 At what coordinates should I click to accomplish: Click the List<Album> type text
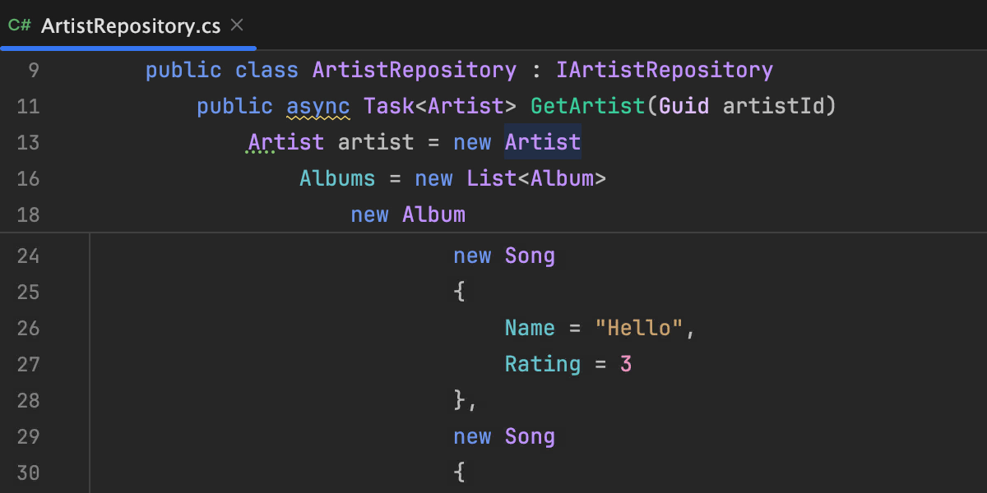(x=536, y=179)
